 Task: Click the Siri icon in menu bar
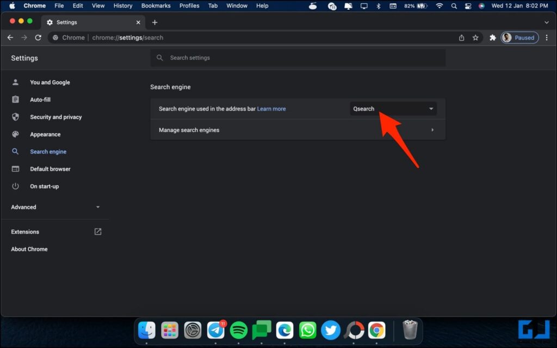pyautogui.click(x=482, y=5)
